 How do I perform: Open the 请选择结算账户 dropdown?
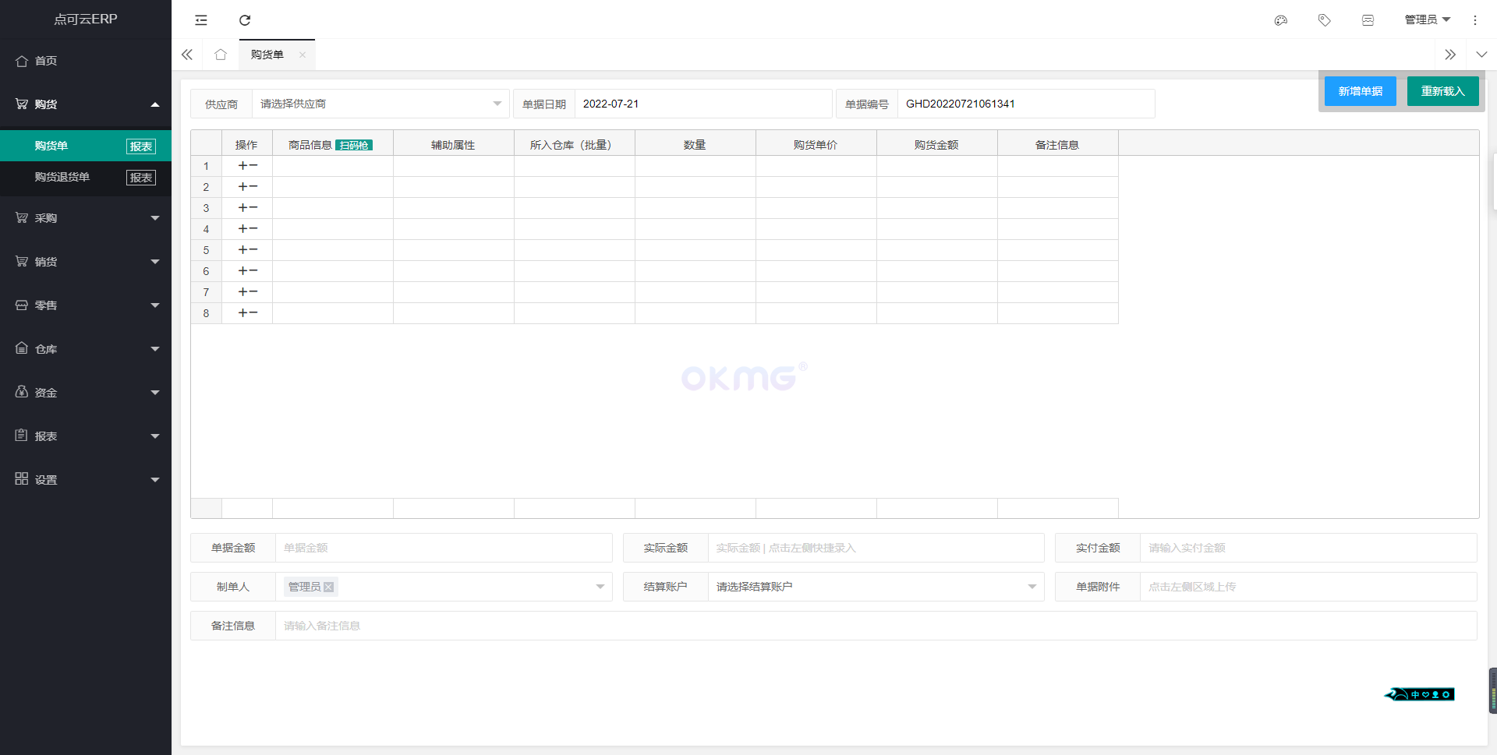pyautogui.click(x=876, y=587)
